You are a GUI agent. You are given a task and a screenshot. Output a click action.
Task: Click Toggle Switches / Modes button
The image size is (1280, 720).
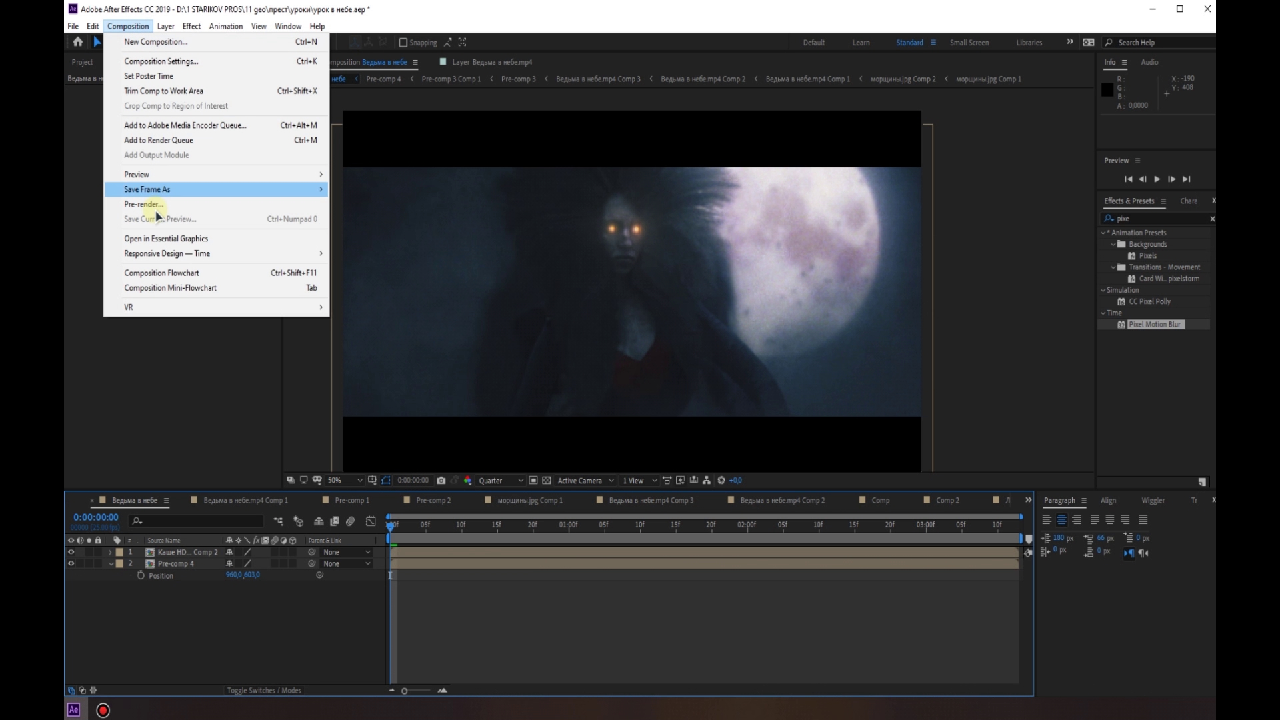coord(264,691)
